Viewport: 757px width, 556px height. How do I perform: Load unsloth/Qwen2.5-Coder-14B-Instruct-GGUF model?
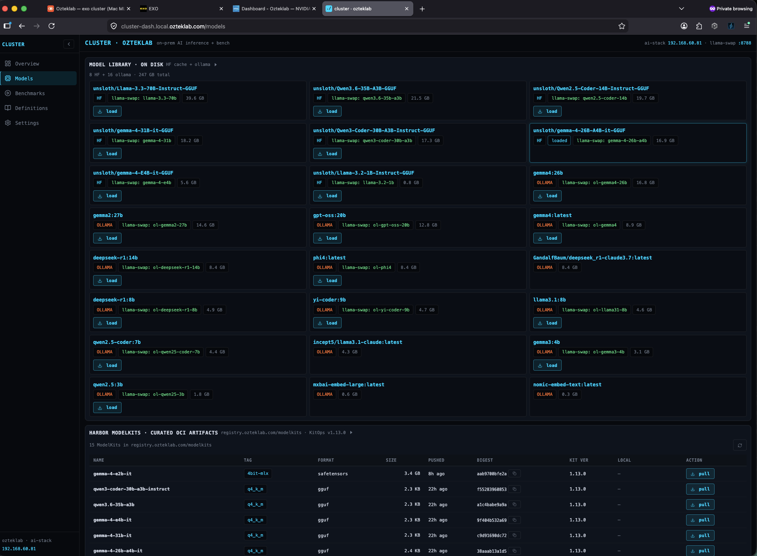point(547,112)
